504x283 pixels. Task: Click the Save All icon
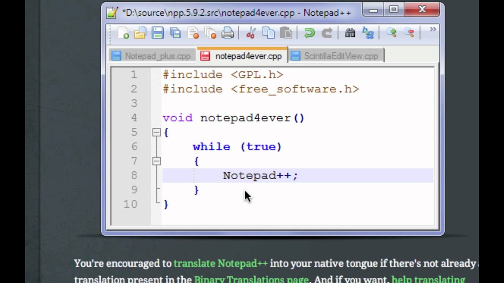[175, 33]
